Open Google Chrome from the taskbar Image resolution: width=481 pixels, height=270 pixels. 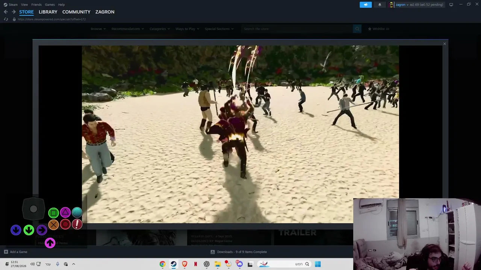(162, 264)
